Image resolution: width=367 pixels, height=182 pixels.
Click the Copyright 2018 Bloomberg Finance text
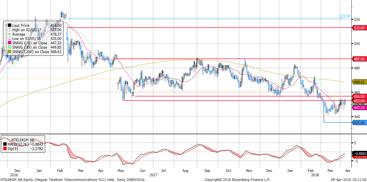pos(237,180)
